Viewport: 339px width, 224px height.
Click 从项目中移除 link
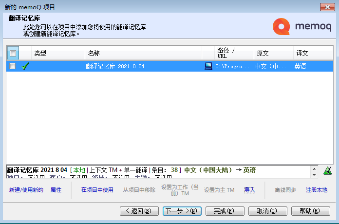(139, 190)
